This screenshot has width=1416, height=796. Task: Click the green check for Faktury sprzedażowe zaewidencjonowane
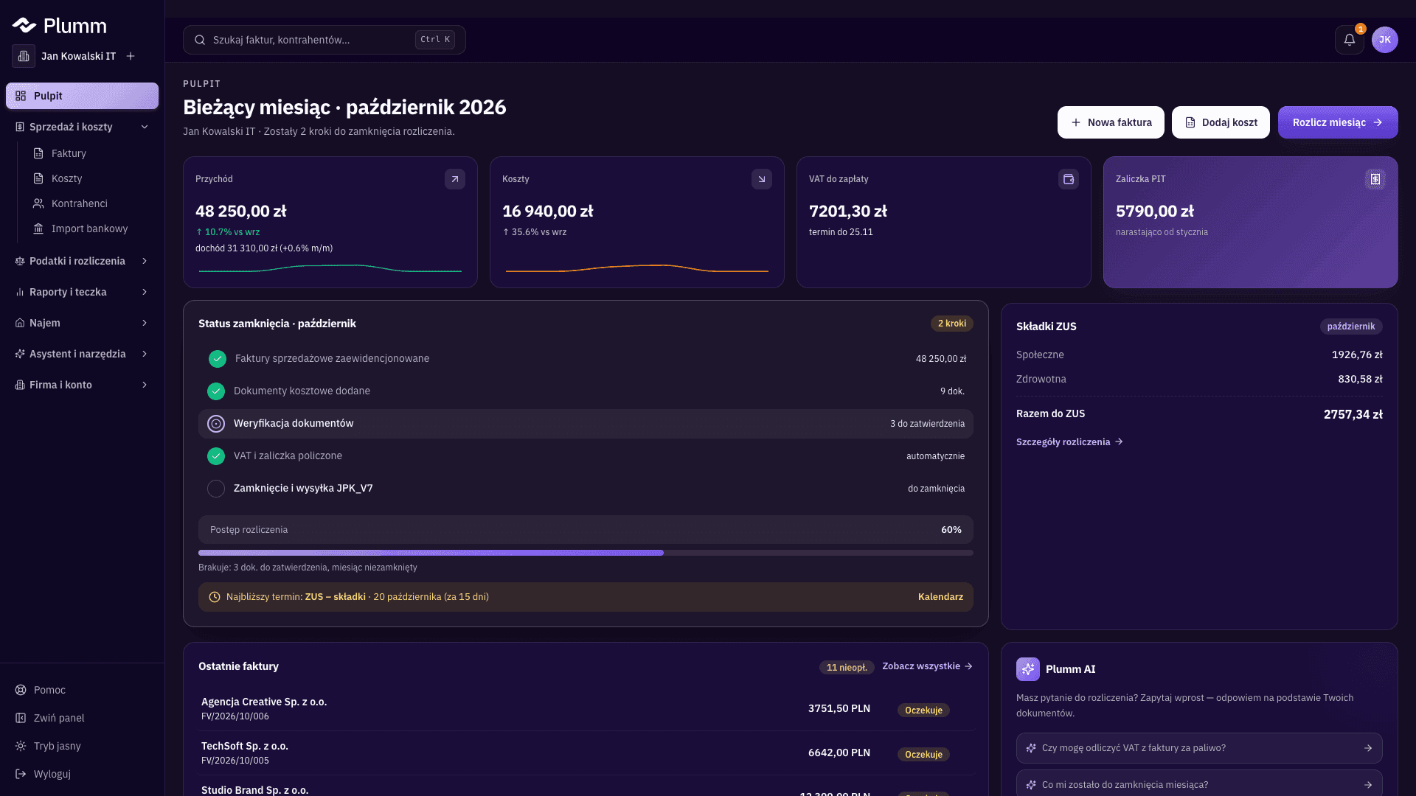pos(218,359)
